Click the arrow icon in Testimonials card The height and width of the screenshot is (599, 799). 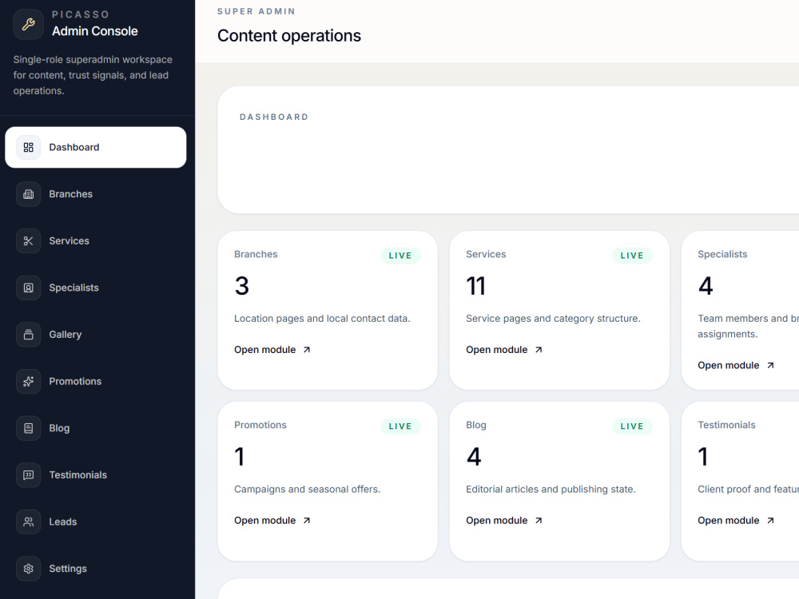(770, 521)
